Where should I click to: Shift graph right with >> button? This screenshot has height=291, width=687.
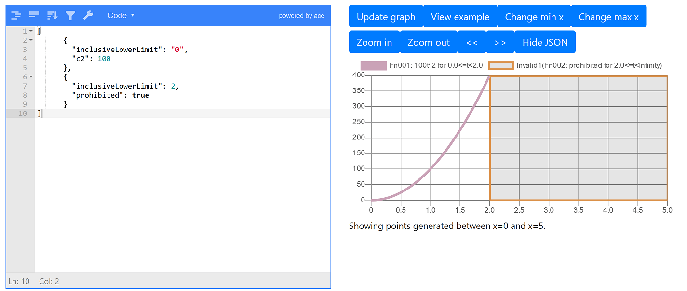[500, 42]
